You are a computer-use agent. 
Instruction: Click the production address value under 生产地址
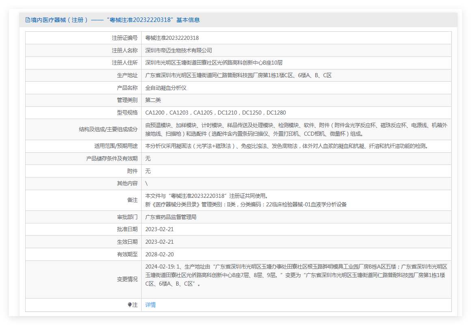point(238,75)
